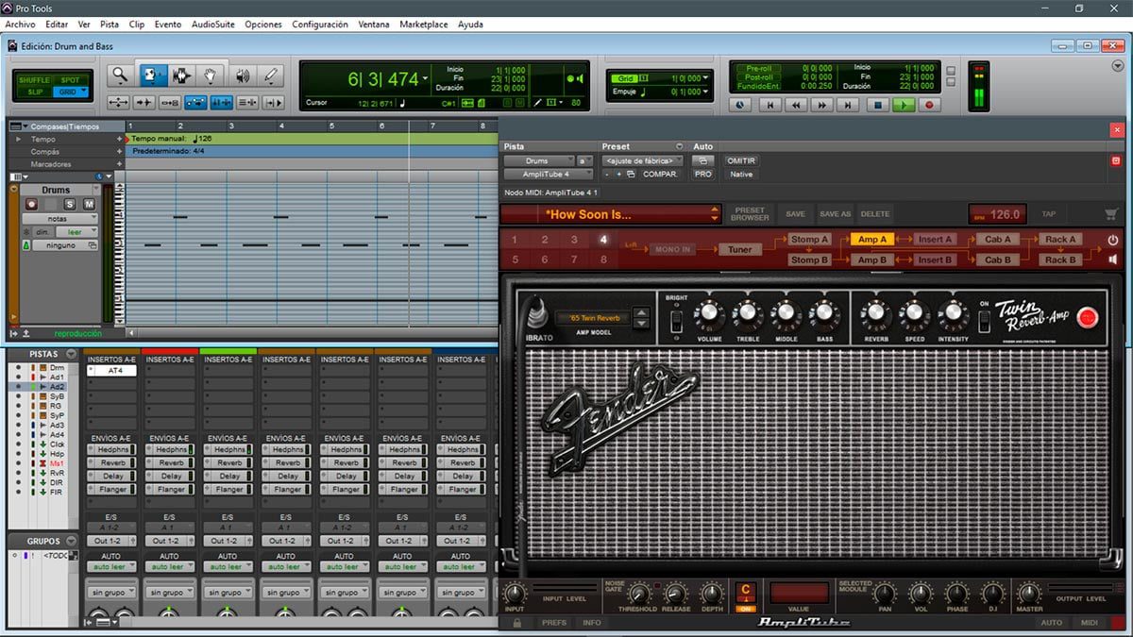The image size is (1133, 637).
Task: Flip the BRIGHT switch on the amp
Action: tap(676, 322)
